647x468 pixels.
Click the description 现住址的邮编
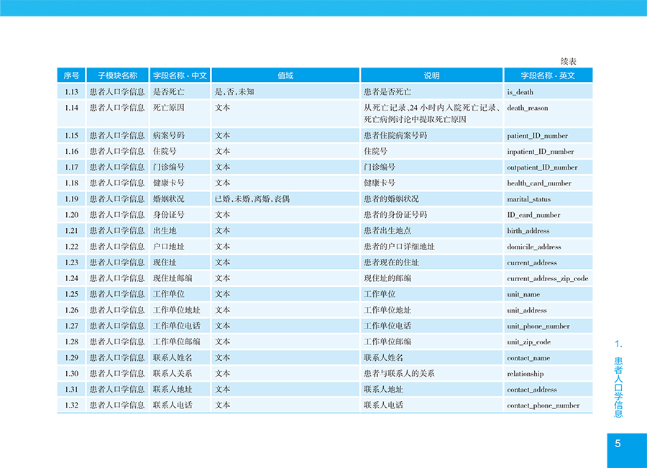(387, 278)
